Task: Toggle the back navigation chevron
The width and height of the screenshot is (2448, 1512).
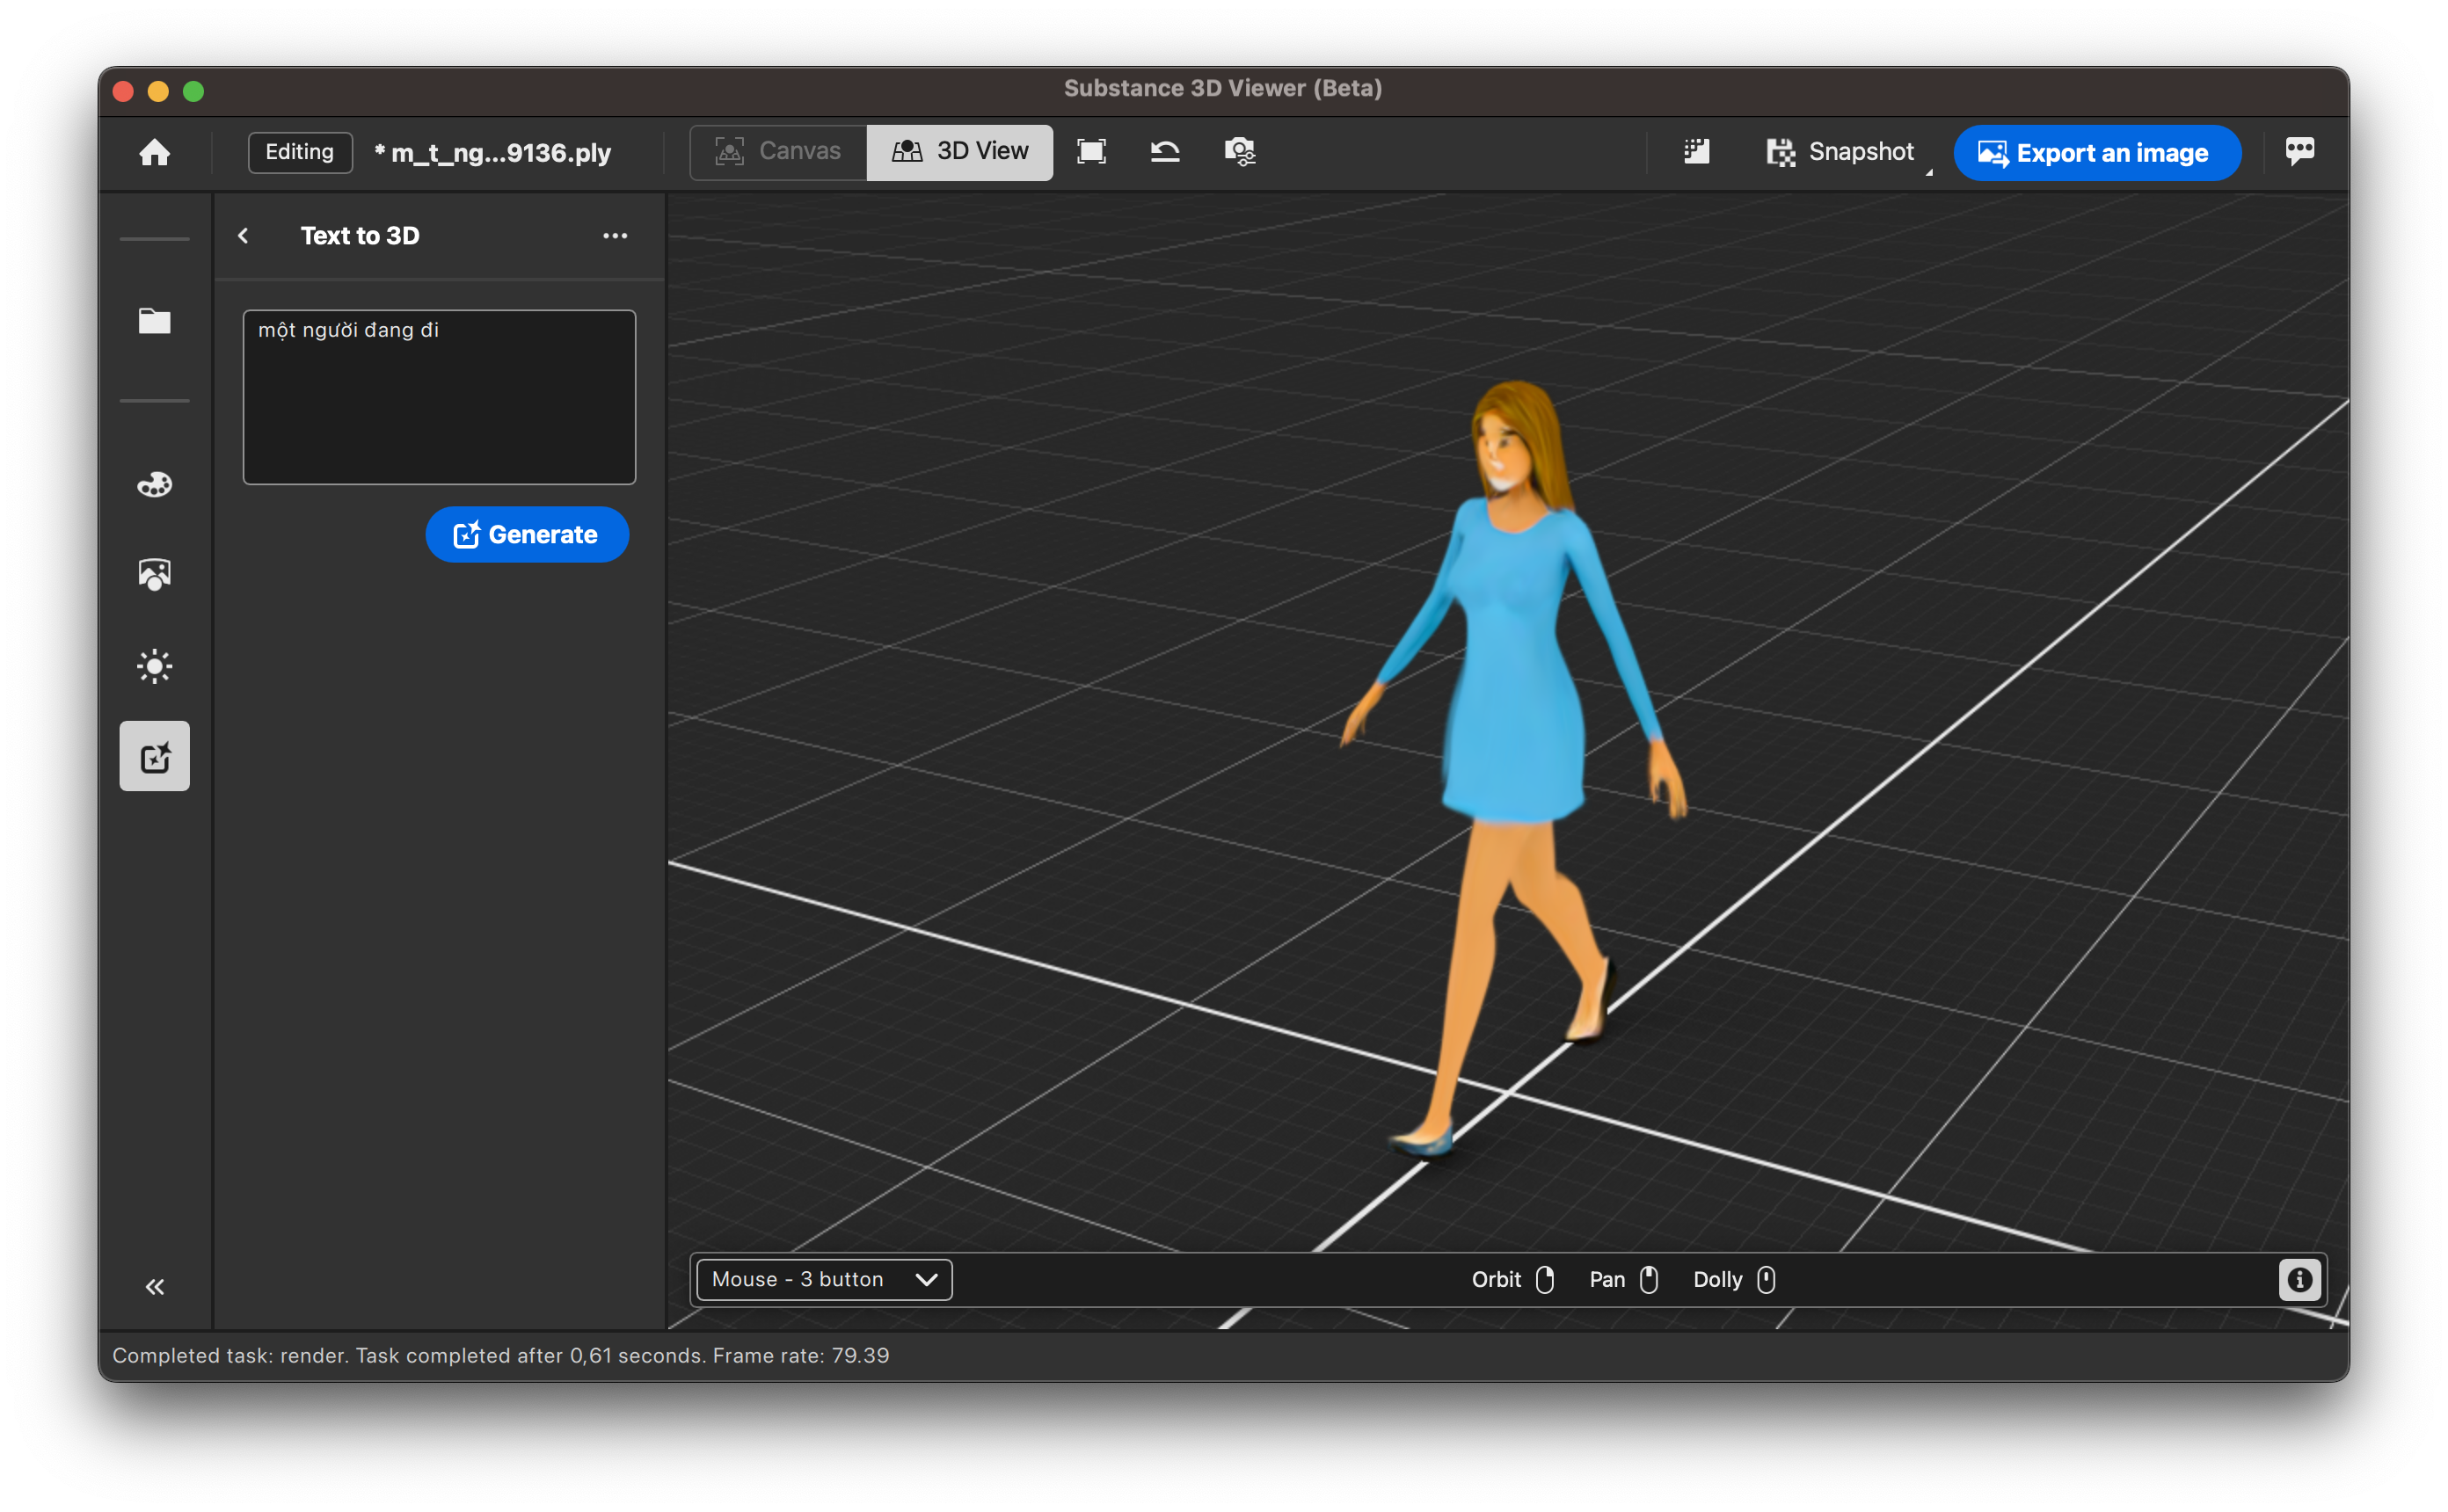Action: pyautogui.click(x=243, y=234)
